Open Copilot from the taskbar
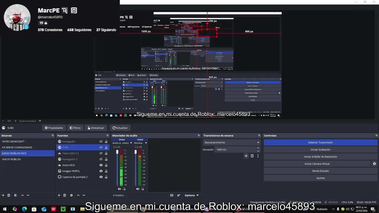Screen dimensions: 379x213 15,209
